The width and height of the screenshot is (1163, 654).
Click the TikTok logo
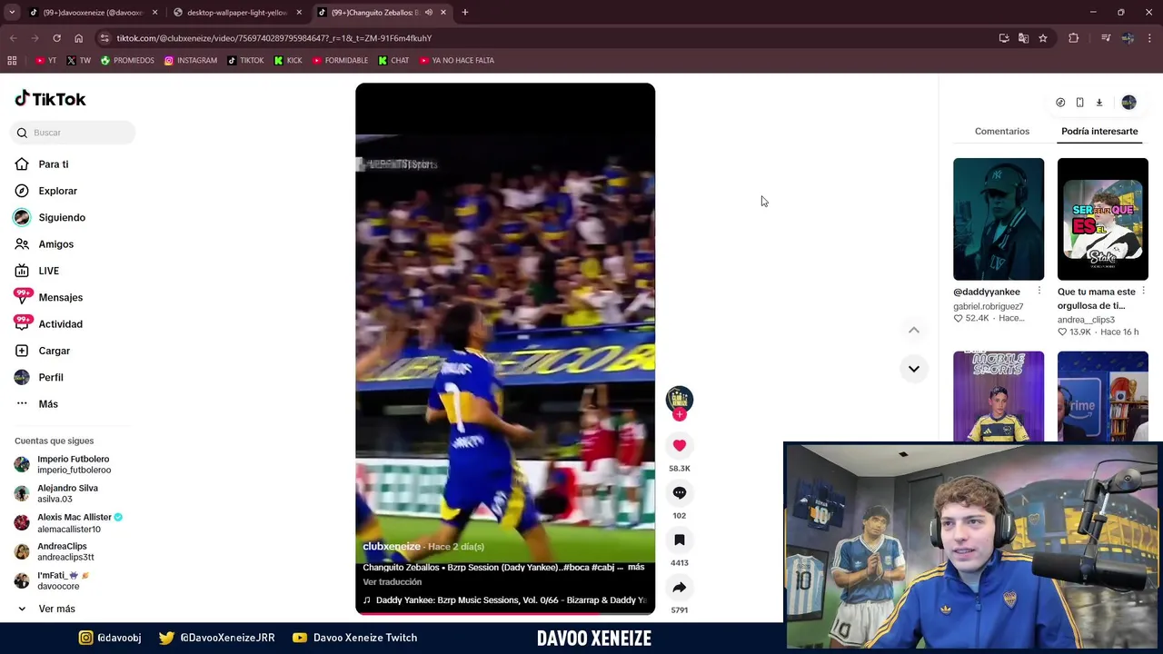point(50,99)
